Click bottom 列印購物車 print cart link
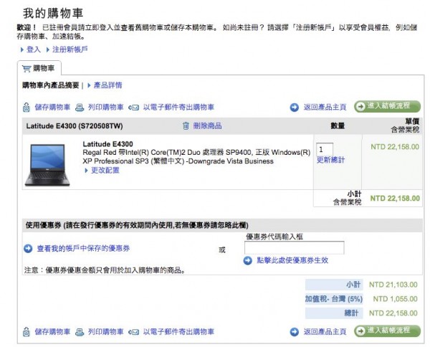This screenshot has height=347, width=430. pyautogui.click(x=105, y=332)
